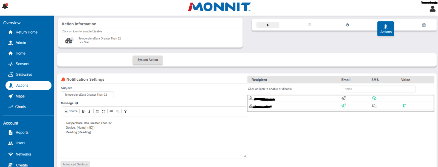Screen dimensions: 438x167
Task: Disable SMS for the first recipient
Action: (x=374, y=98)
